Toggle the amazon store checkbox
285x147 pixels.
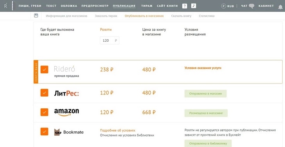click(x=45, y=112)
